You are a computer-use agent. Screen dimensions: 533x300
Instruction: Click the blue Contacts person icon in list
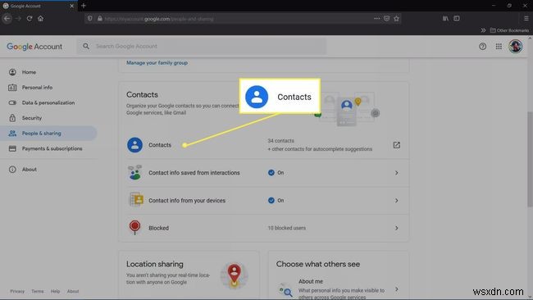[134, 145]
